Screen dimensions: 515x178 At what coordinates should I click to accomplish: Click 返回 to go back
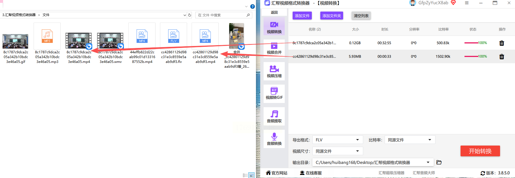click(x=274, y=12)
